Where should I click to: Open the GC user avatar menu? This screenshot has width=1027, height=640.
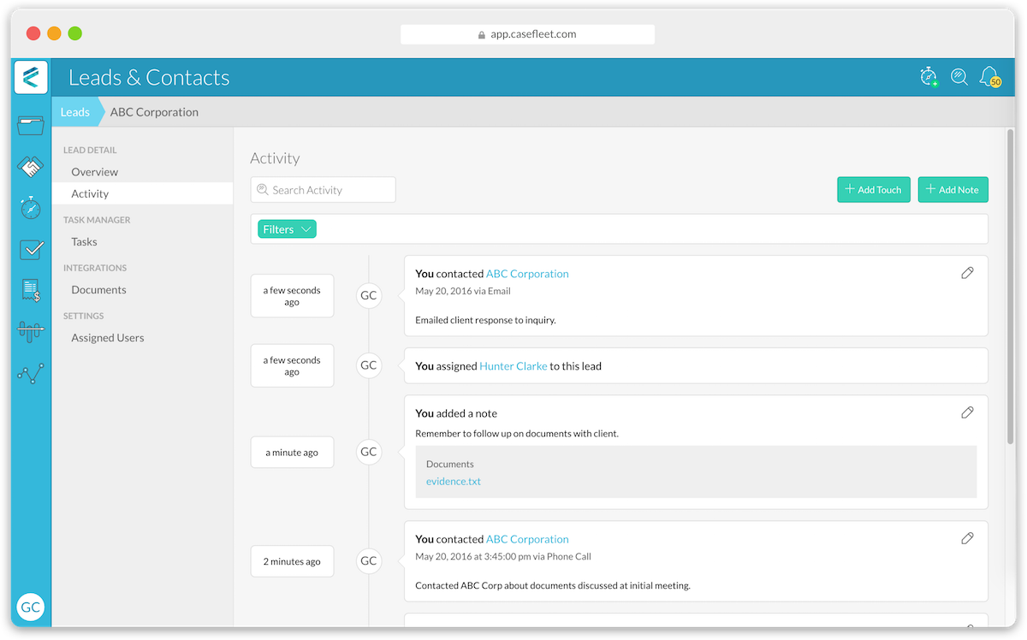(31, 607)
